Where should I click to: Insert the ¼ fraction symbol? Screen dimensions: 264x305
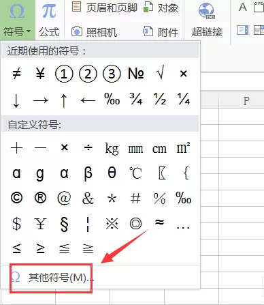click(184, 99)
